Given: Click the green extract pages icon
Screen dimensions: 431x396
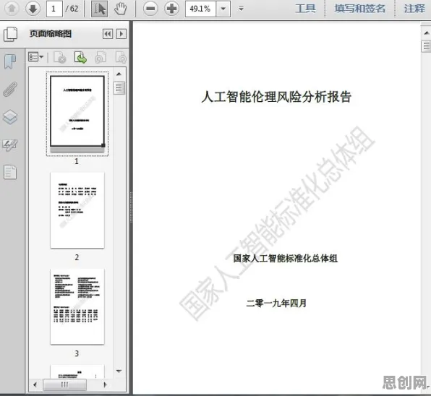Looking at the screenshot, I should (80, 57).
